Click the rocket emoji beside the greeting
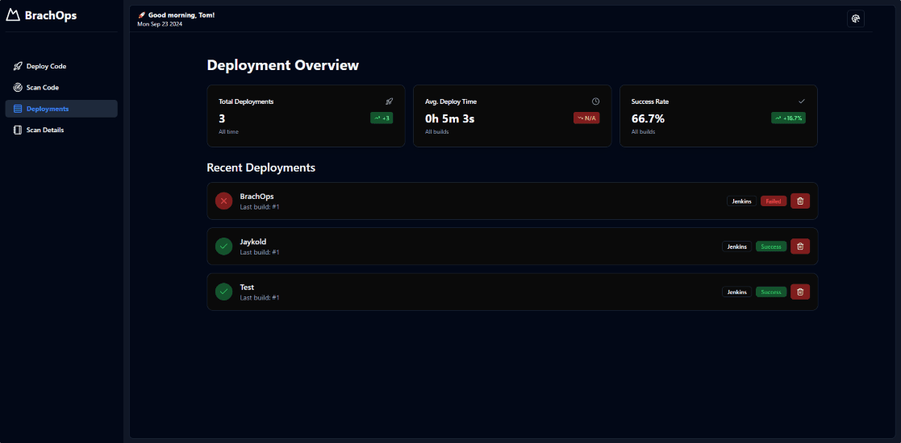The image size is (901, 443). pos(141,15)
